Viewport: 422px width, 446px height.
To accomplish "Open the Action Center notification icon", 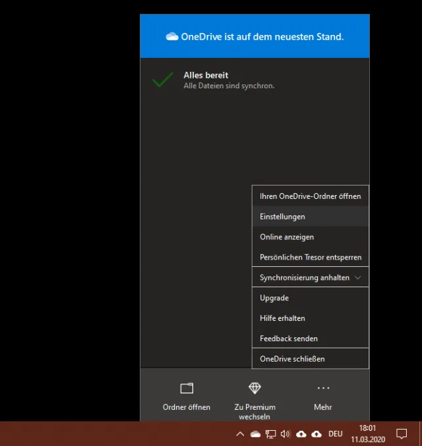I will click(401, 433).
